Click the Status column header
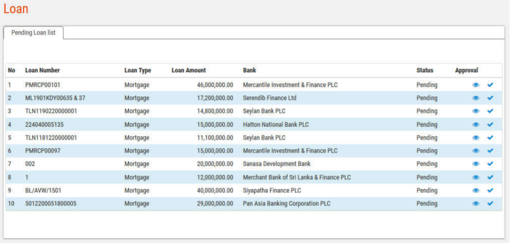The height and width of the screenshot is (243, 510). click(x=425, y=70)
